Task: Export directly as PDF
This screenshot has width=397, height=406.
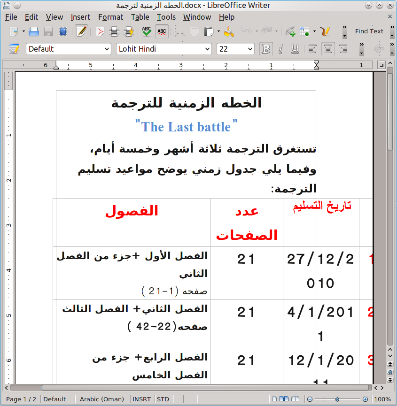Action: click(x=100, y=31)
